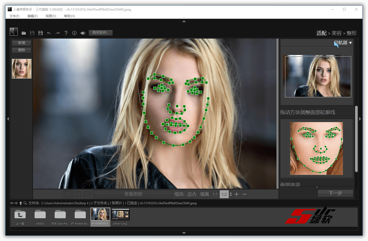Switch to side-by-side split view layout

[x=78, y=194]
